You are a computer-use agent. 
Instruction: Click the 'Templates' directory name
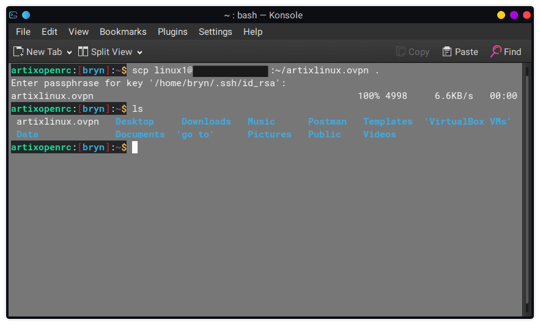click(388, 122)
